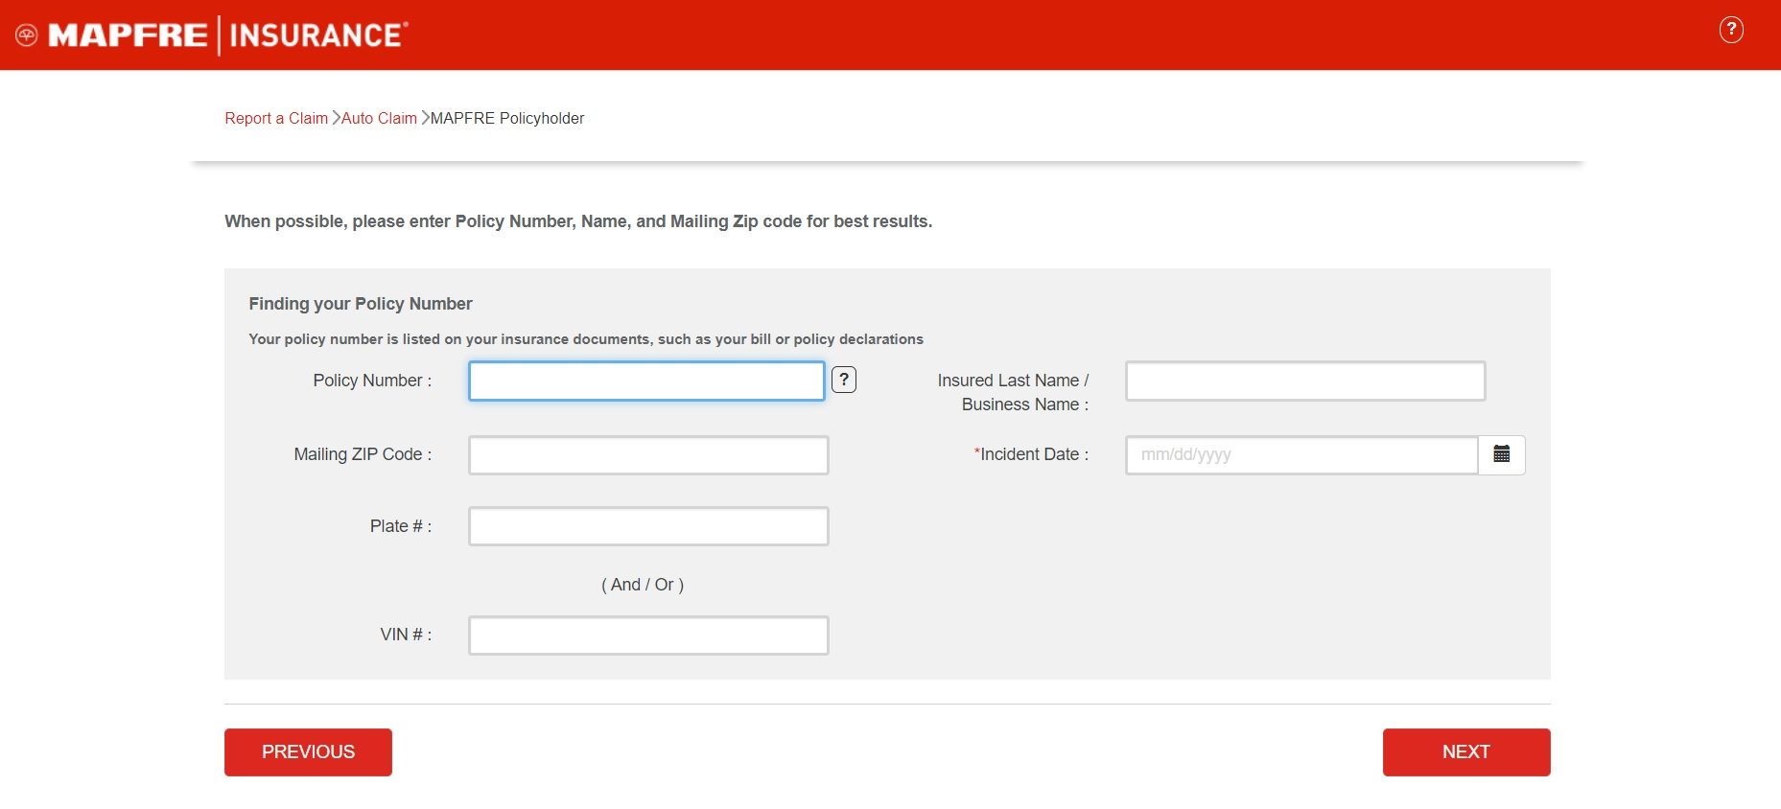
Task: Click the Insured Last Name field
Action: pos(1305,381)
